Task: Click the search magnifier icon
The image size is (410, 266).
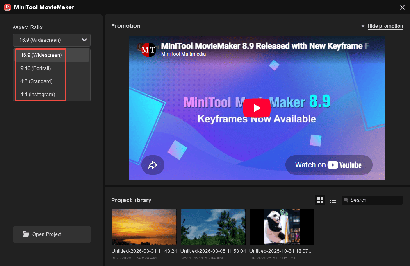Action: point(346,200)
